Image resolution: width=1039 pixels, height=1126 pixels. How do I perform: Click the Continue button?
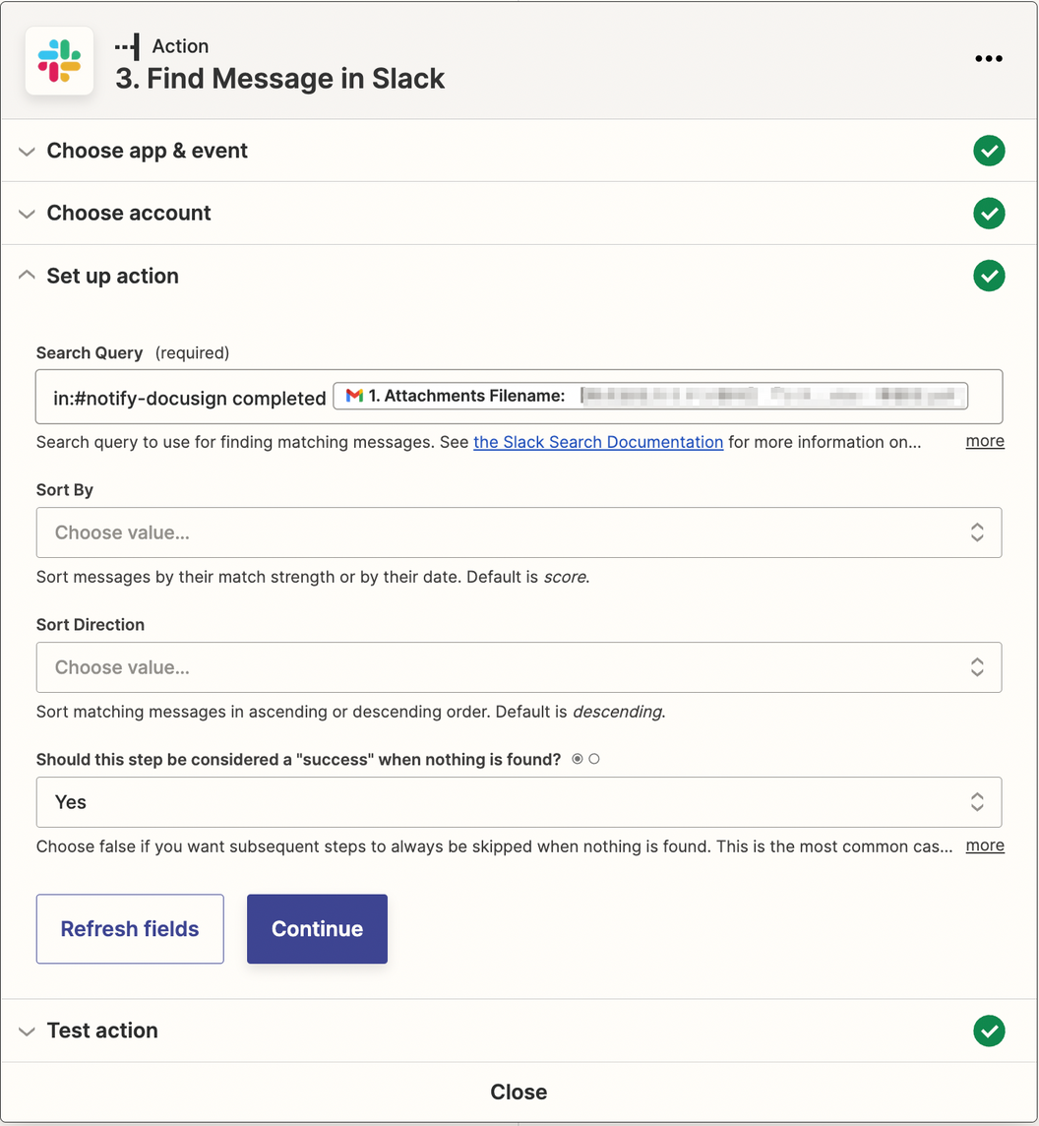317,928
